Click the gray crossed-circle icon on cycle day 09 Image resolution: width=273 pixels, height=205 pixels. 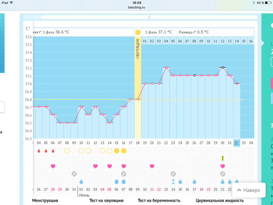tap(74, 174)
